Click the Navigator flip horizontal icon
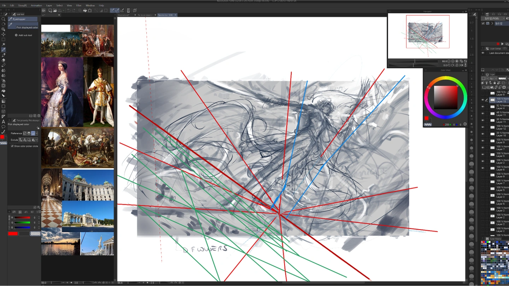The image size is (509, 286). (x=461, y=65)
